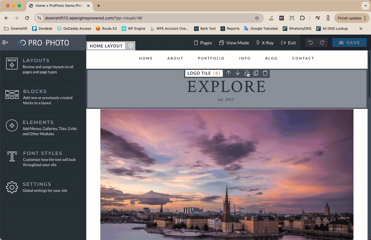Screen dimensions: 371x240
Task: Collapse the ProPhoto sidebar menu icon
Action: [x=5, y=42]
